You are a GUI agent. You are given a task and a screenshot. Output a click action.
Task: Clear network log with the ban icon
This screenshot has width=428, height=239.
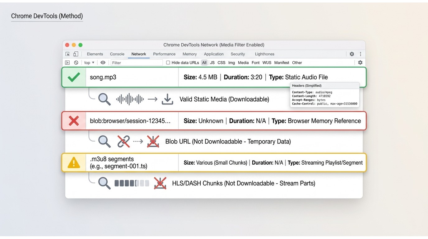tap(76, 63)
